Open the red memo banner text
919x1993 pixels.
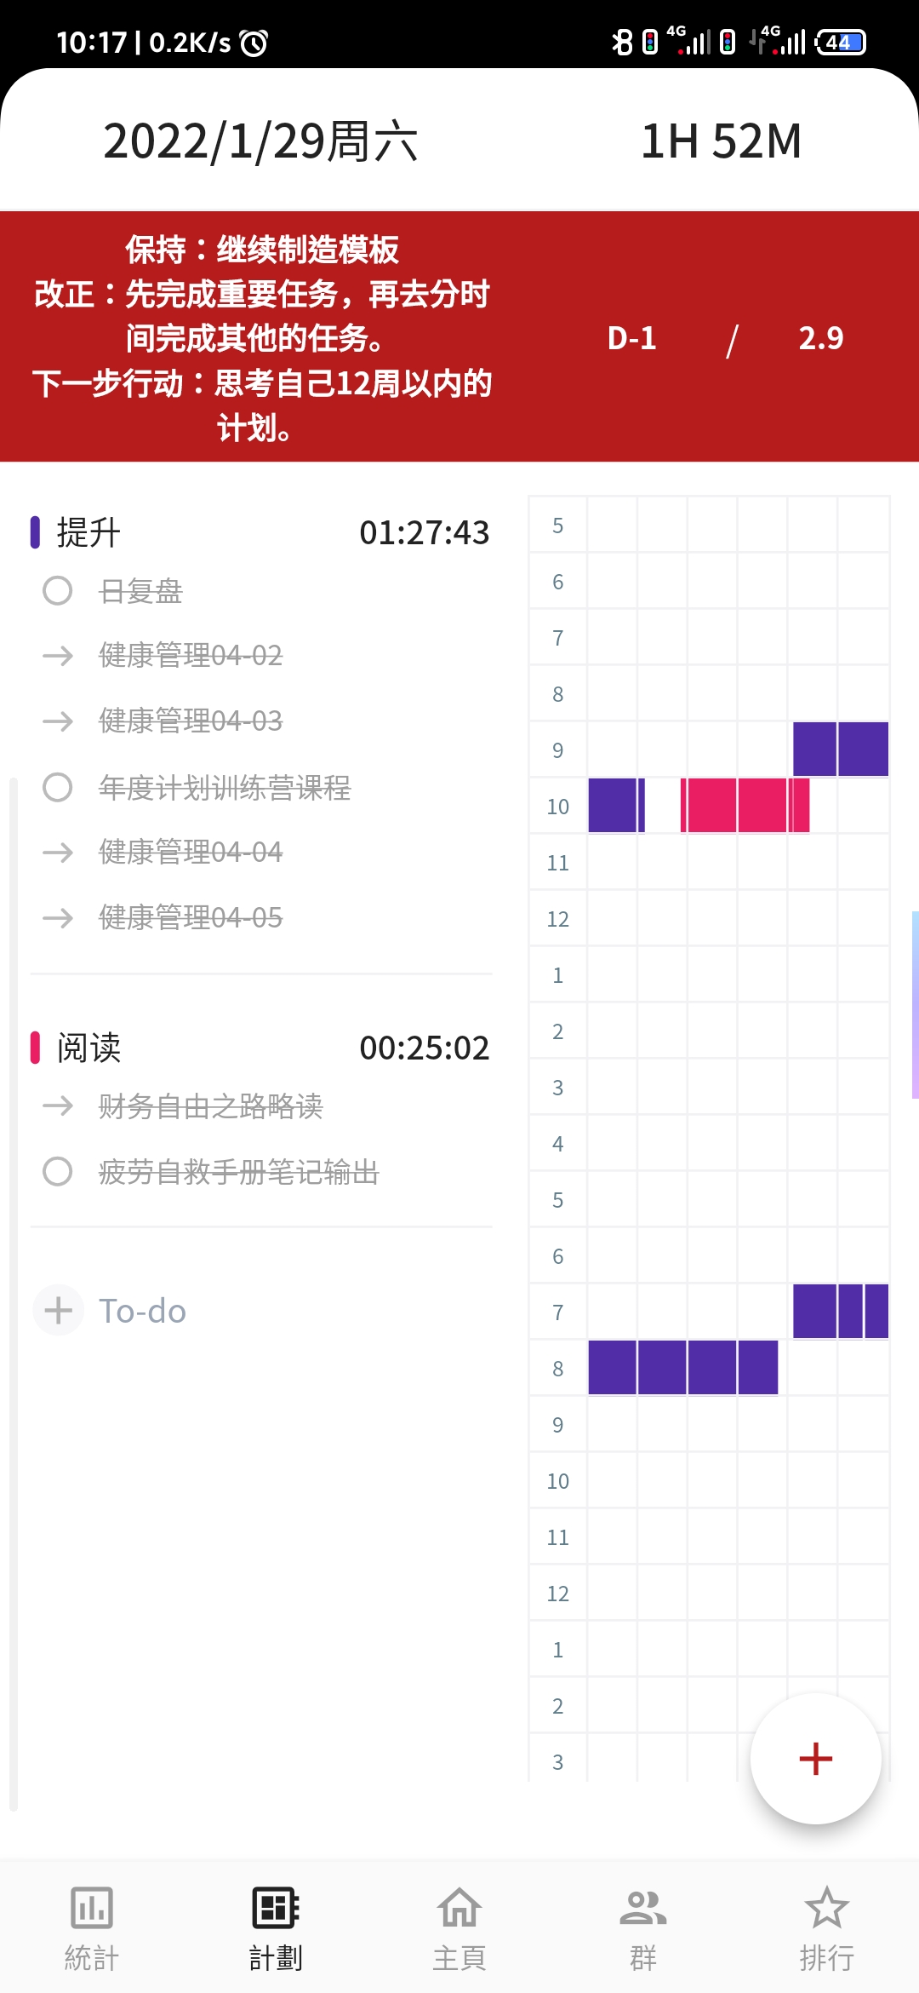click(x=262, y=338)
